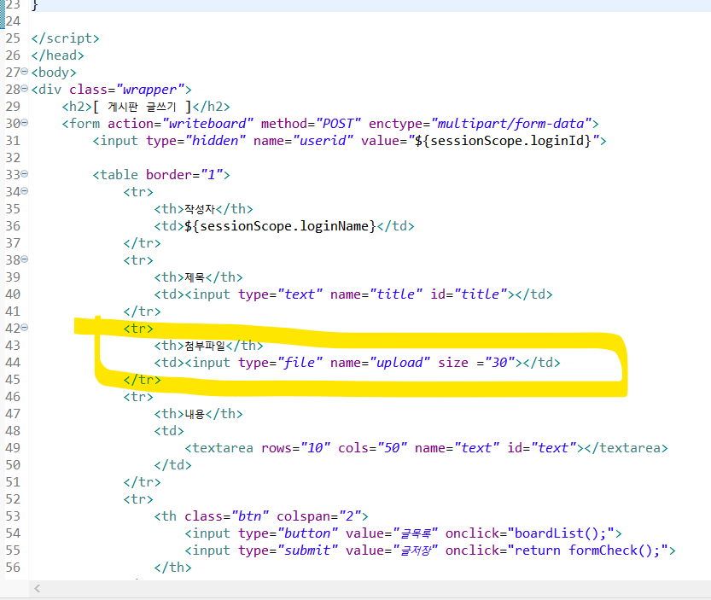Click the closing </script> tag
Viewport: 711px width, 600px height.
pos(65,38)
